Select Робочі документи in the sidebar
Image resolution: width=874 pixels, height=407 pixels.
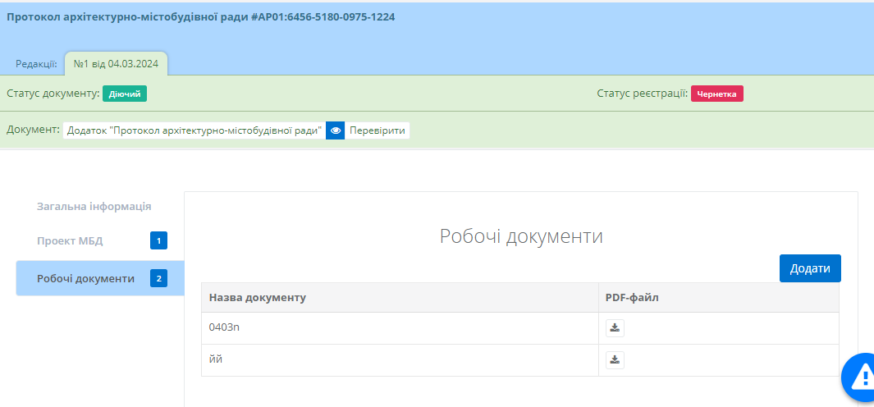click(85, 279)
